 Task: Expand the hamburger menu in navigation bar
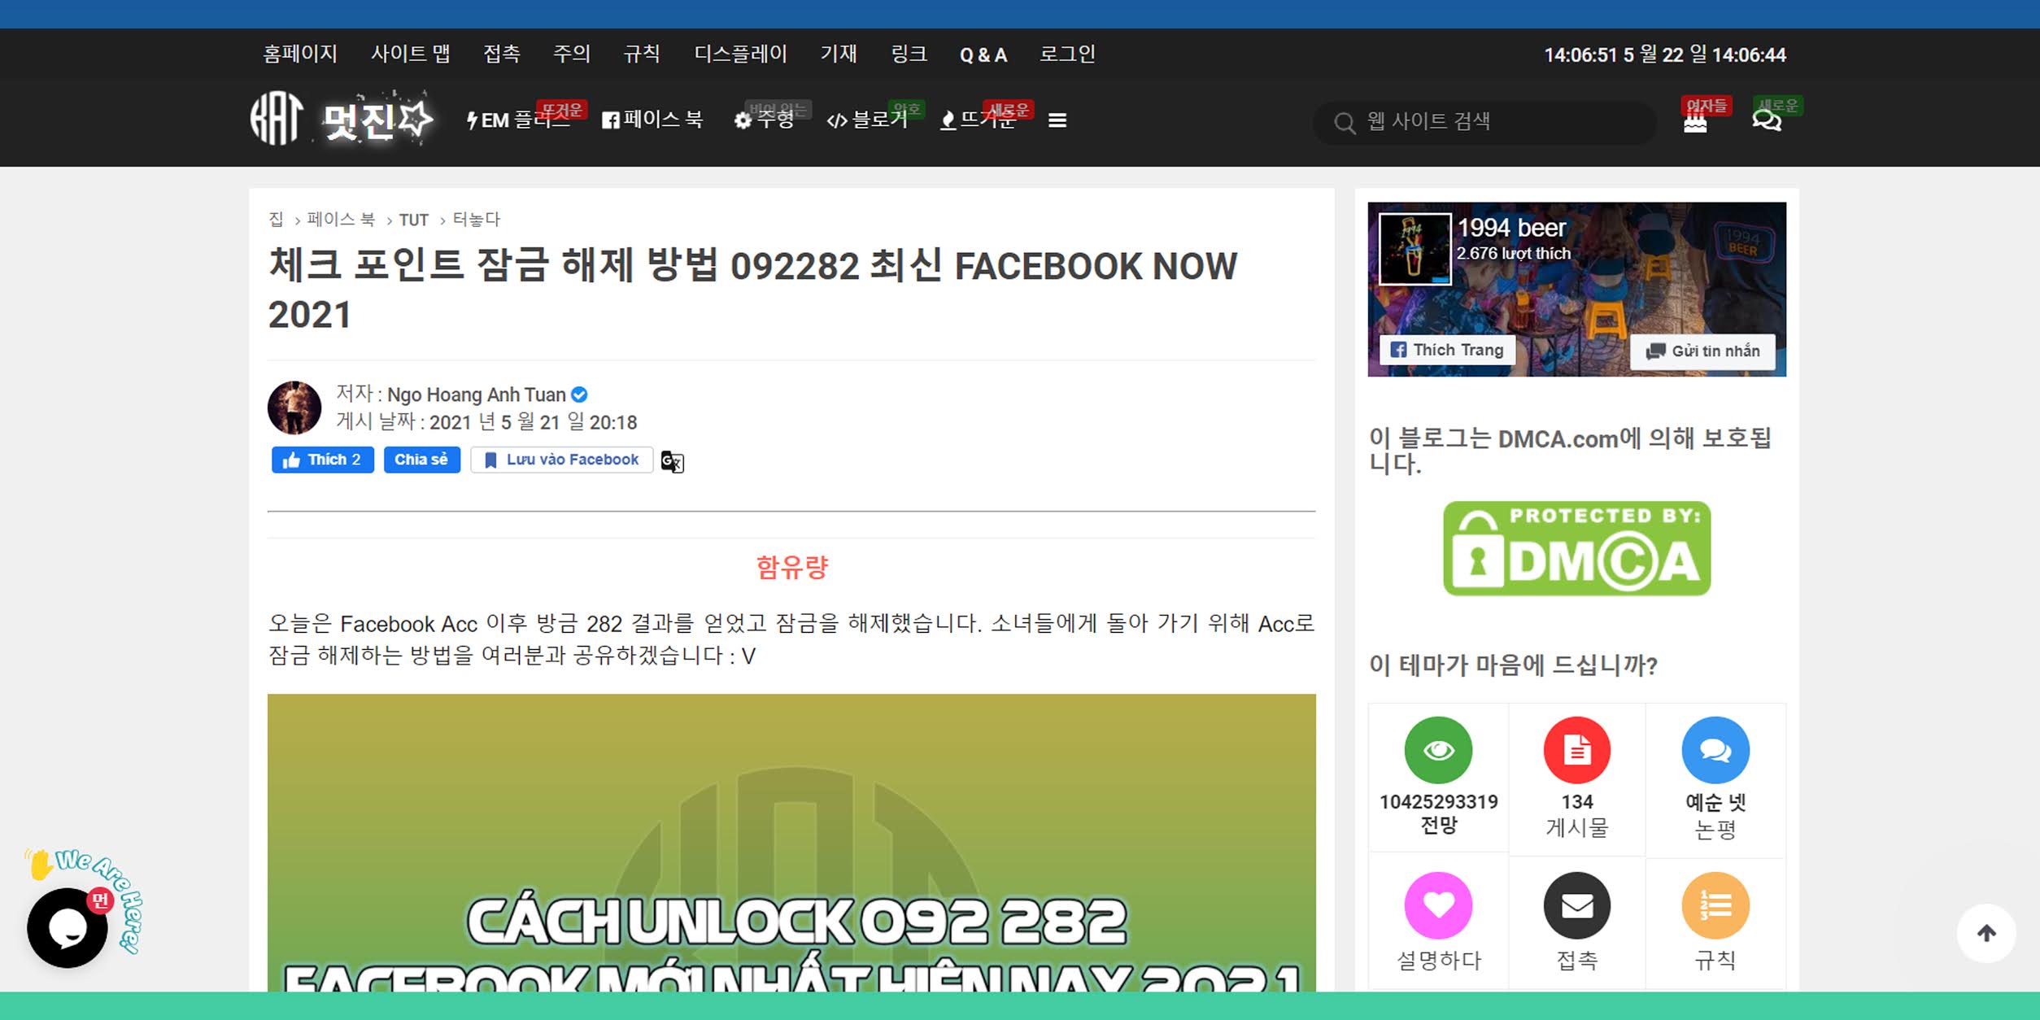1057,120
